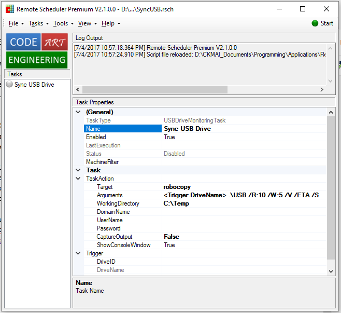Open the File menu
This screenshot has height=313, width=341.
(x=13, y=23)
